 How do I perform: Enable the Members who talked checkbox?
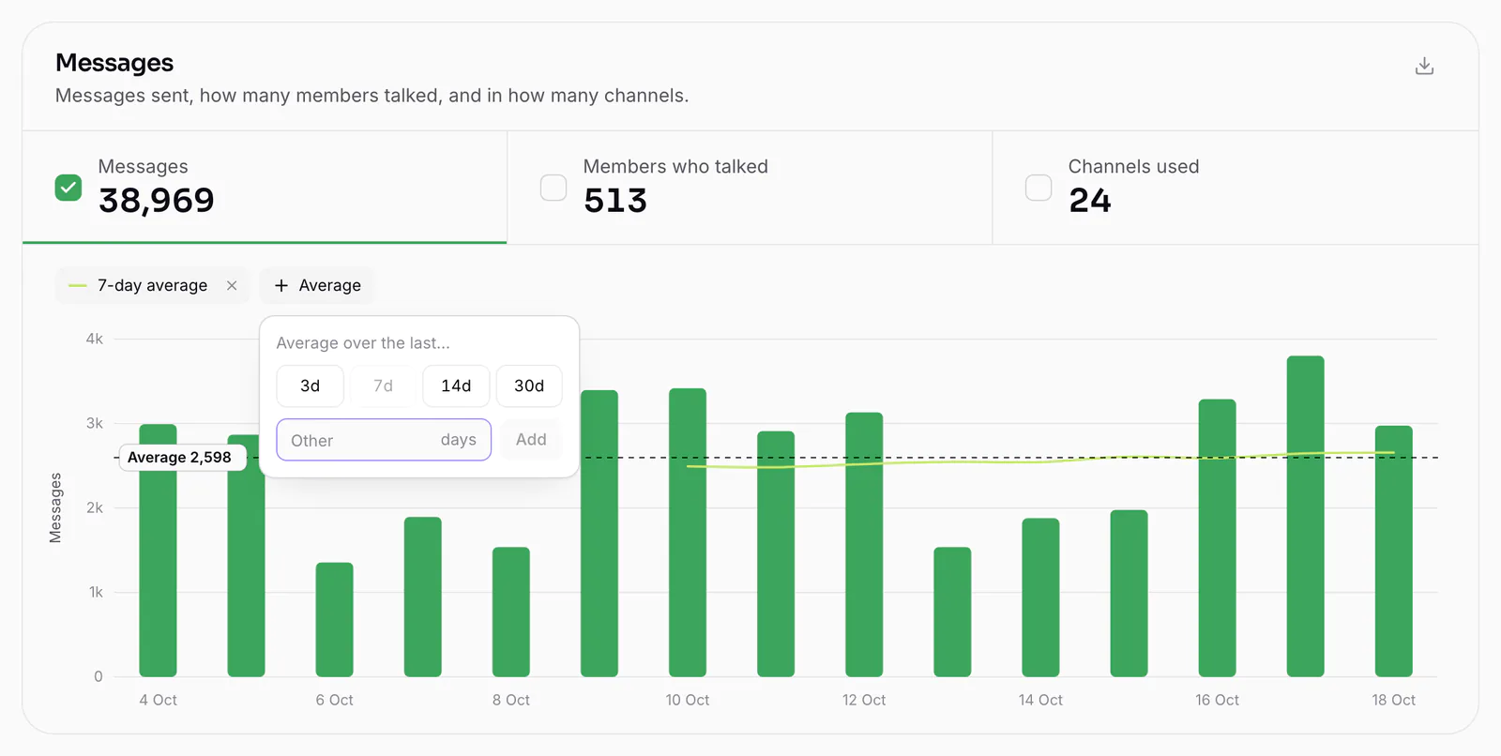click(553, 188)
